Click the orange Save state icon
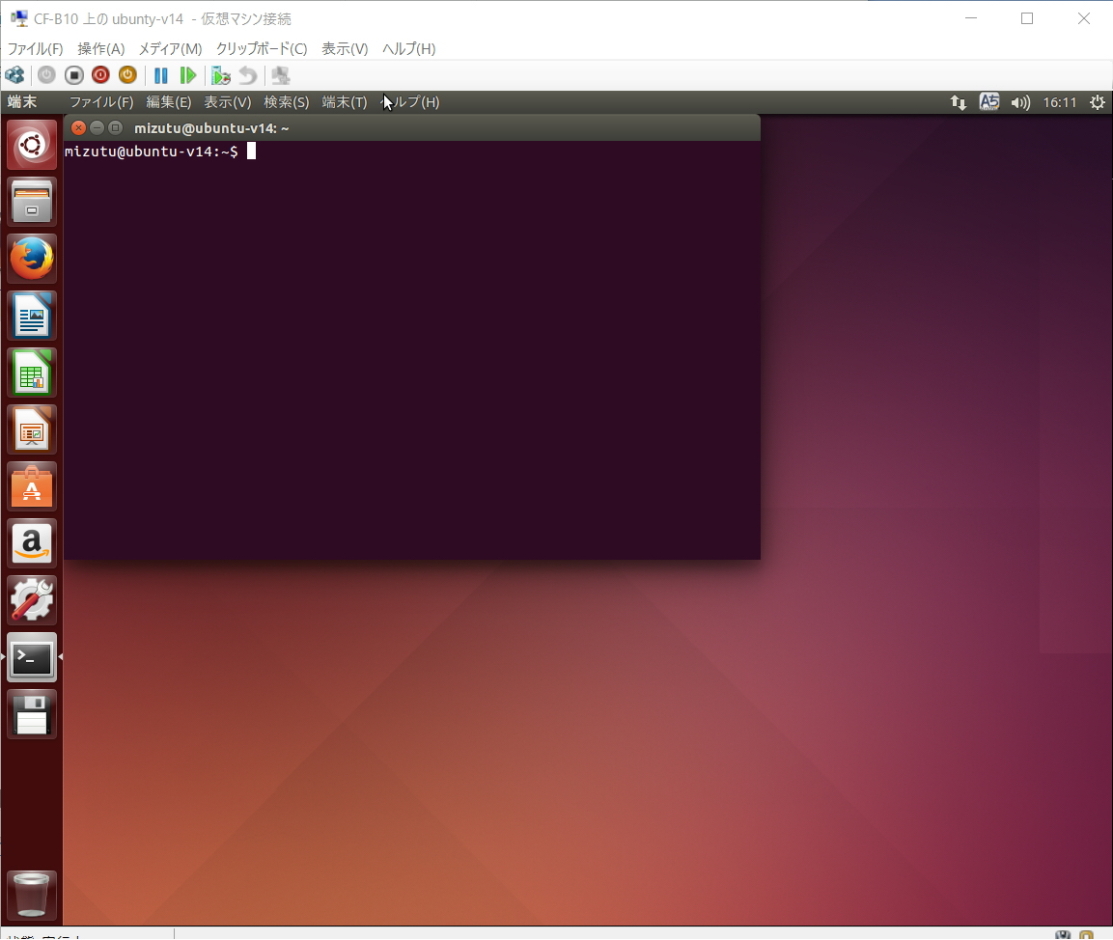The image size is (1113, 940). coord(127,75)
